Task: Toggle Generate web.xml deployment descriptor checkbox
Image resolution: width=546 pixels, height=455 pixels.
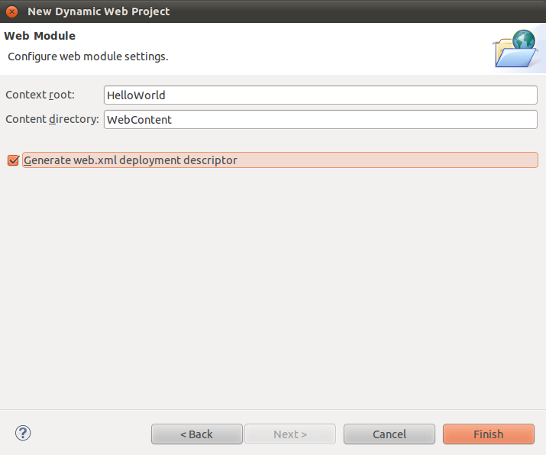Action: pyautogui.click(x=12, y=160)
